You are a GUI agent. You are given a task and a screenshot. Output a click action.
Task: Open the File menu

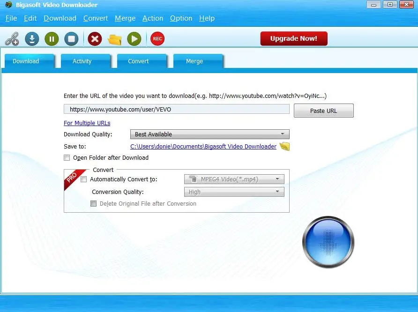coord(11,18)
